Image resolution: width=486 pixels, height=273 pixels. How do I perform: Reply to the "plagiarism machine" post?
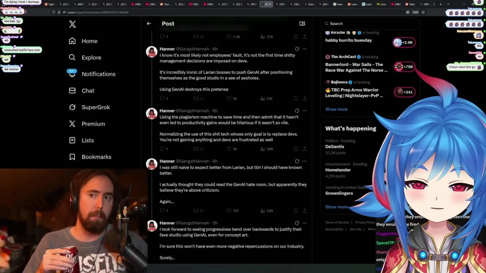click(164, 149)
